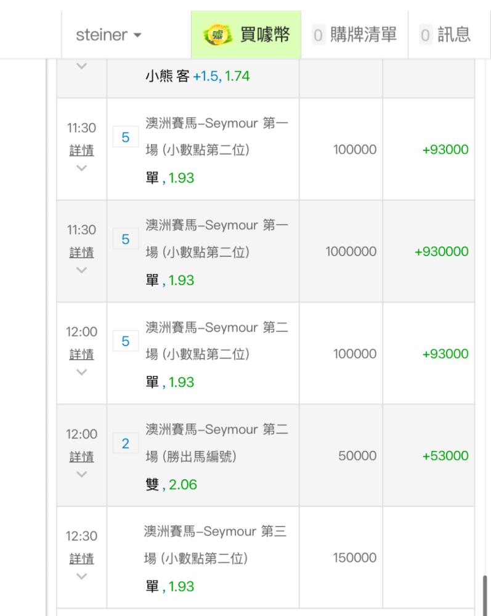Click result number 2 badge
491x616 pixels.
pos(126,443)
